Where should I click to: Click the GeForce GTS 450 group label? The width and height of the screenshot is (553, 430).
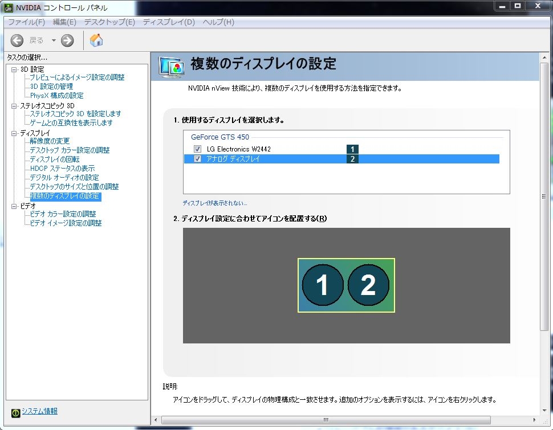click(x=220, y=137)
